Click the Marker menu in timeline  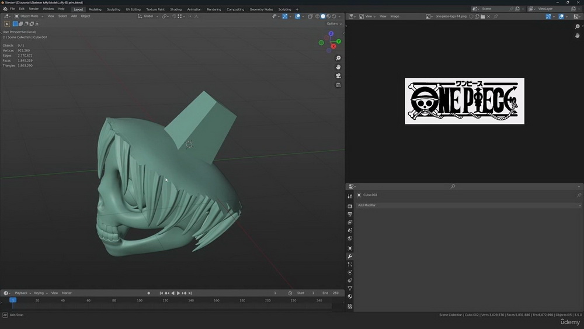[67, 293]
